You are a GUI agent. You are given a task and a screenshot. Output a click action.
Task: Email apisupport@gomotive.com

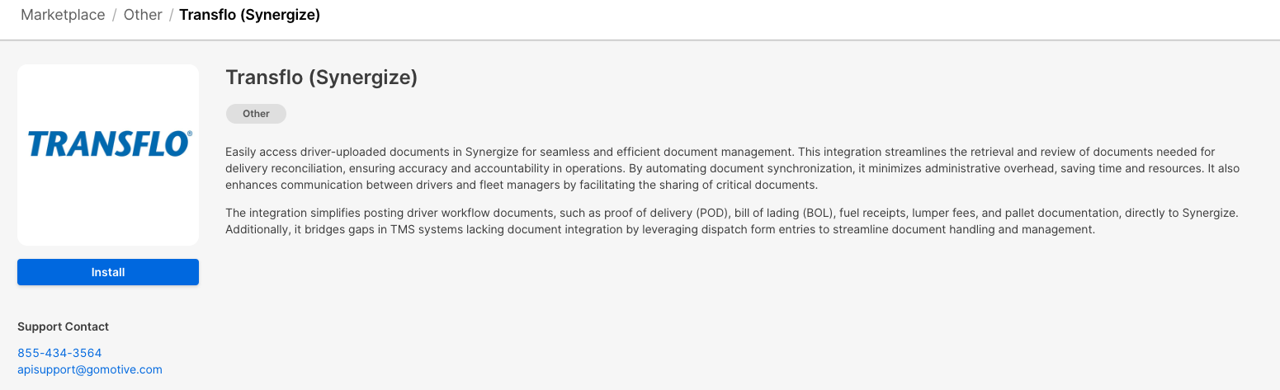click(90, 369)
